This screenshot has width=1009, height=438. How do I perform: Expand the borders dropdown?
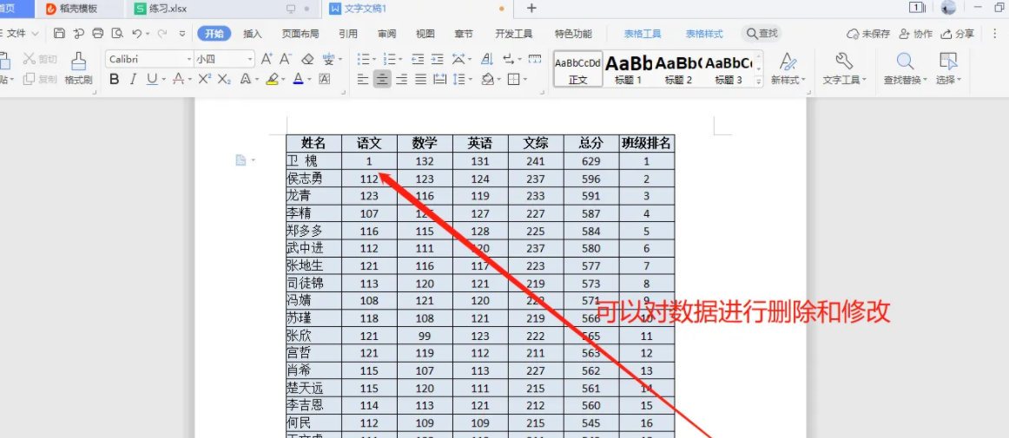click(525, 80)
